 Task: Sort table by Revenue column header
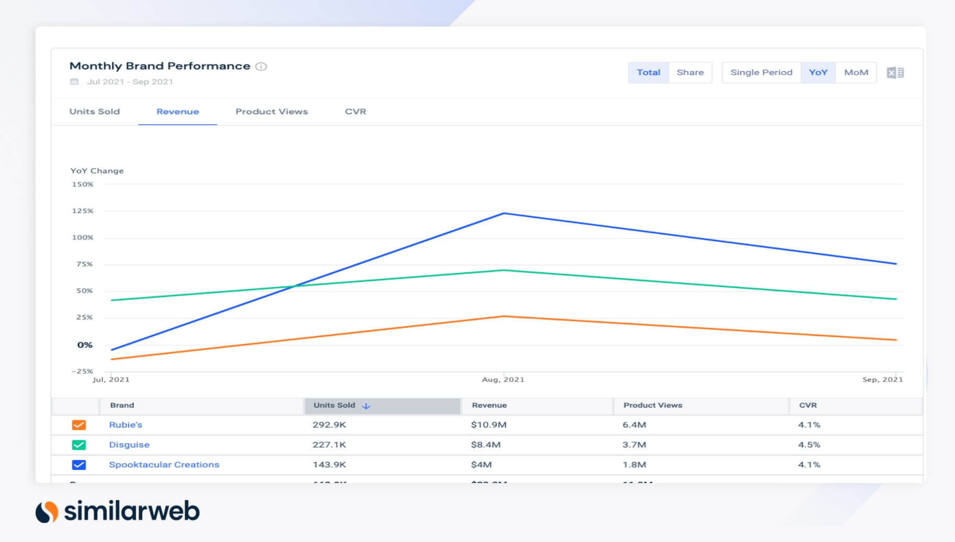(x=489, y=405)
